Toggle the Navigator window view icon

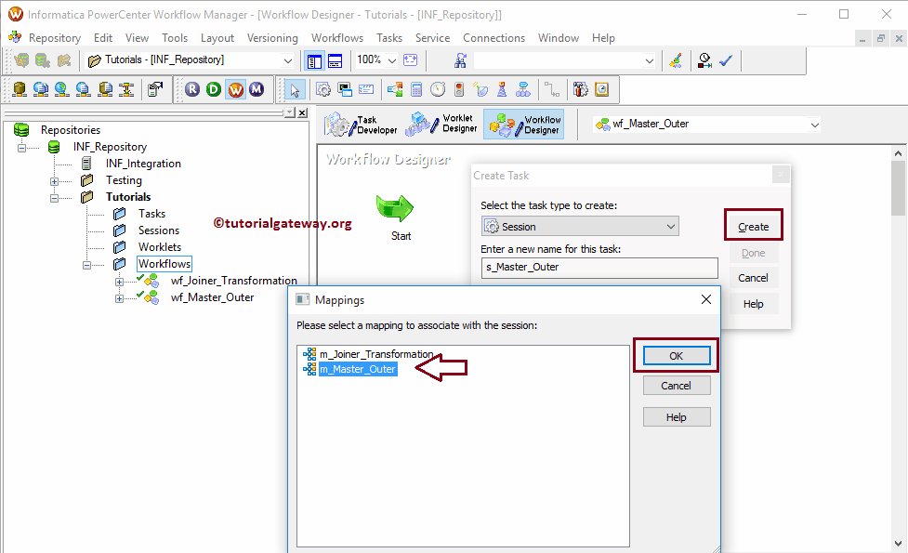pyautogui.click(x=314, y=60)
